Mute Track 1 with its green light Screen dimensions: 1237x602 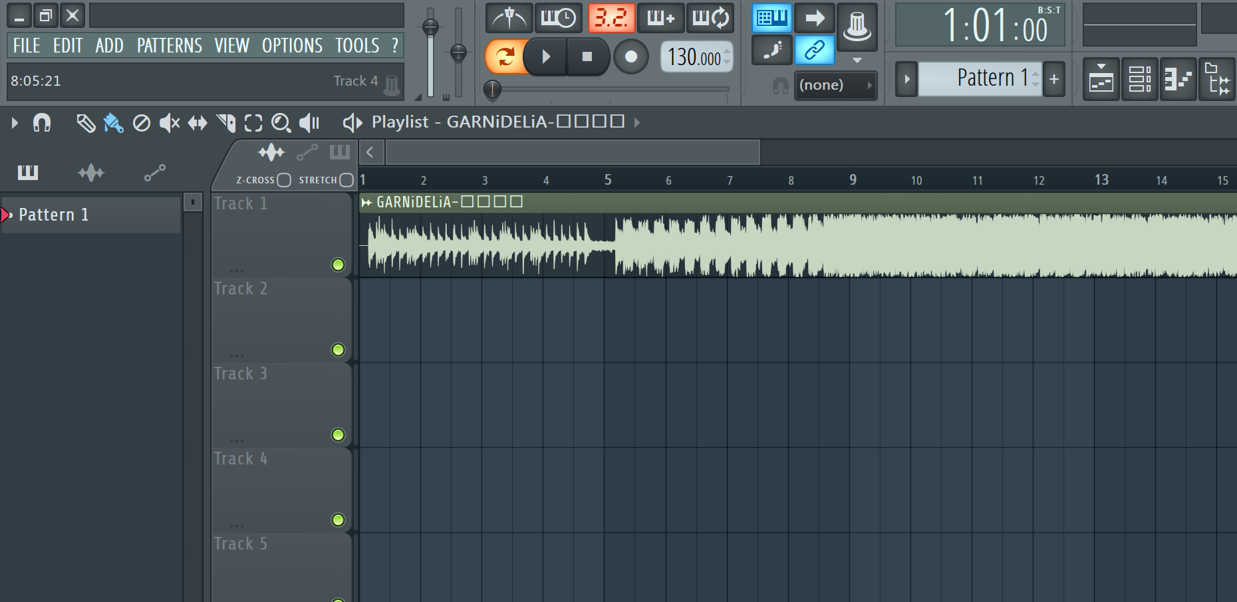coord(338,265)
